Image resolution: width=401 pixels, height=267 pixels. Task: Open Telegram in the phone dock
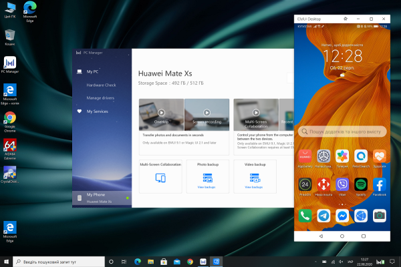(323, 215)
